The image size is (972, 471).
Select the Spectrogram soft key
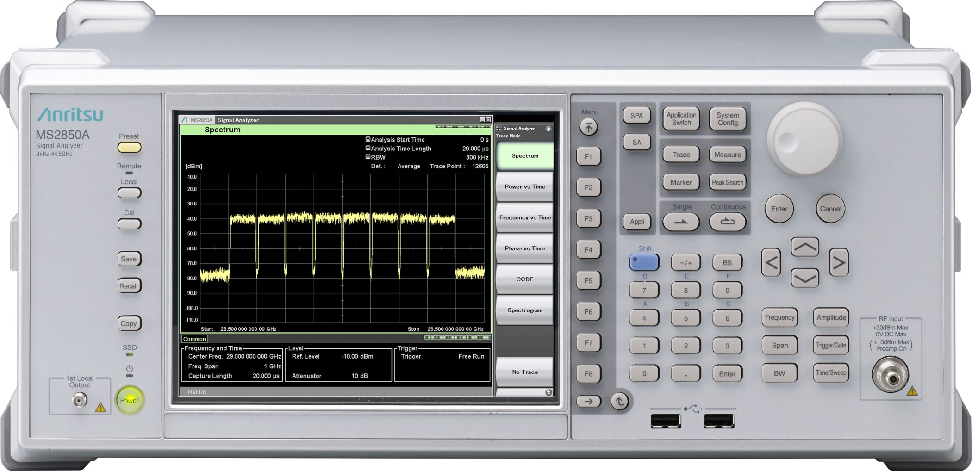coord(524,310)
